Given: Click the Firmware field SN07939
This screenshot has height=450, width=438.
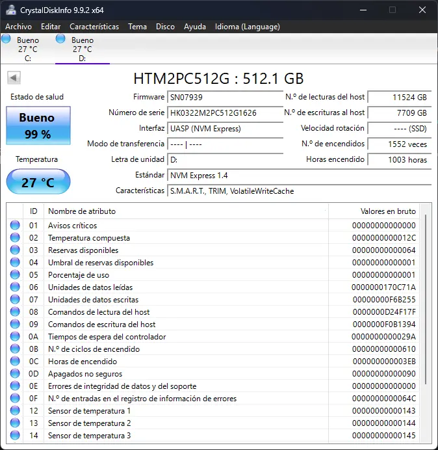Looking at the screenshot, I should (x=225, y=97).
